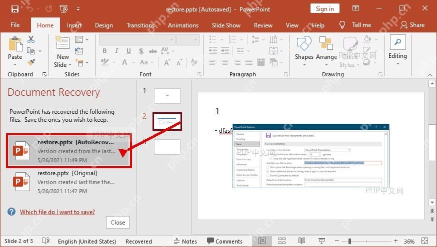This screenshot has width=437, height=247.
Task: Align text right
Action: tap(237, 62)
